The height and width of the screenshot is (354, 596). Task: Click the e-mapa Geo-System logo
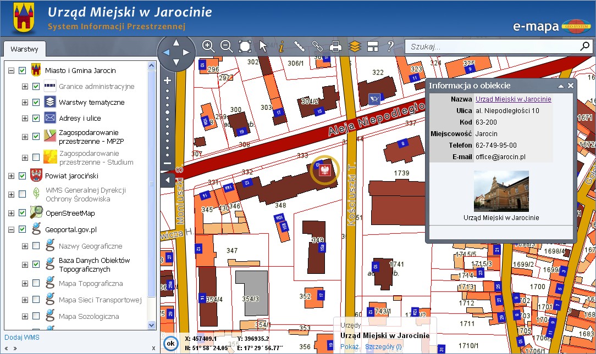551,26
